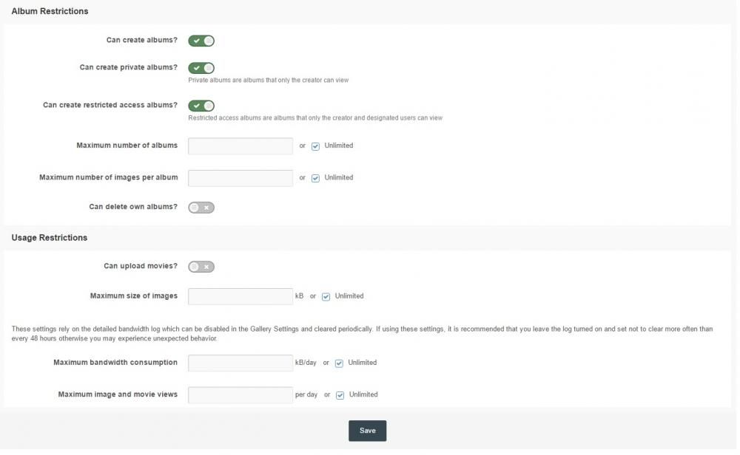Uncheck Unlimited for maximum images per album
The height and width of the screenshot is (455, 740).
316,178
